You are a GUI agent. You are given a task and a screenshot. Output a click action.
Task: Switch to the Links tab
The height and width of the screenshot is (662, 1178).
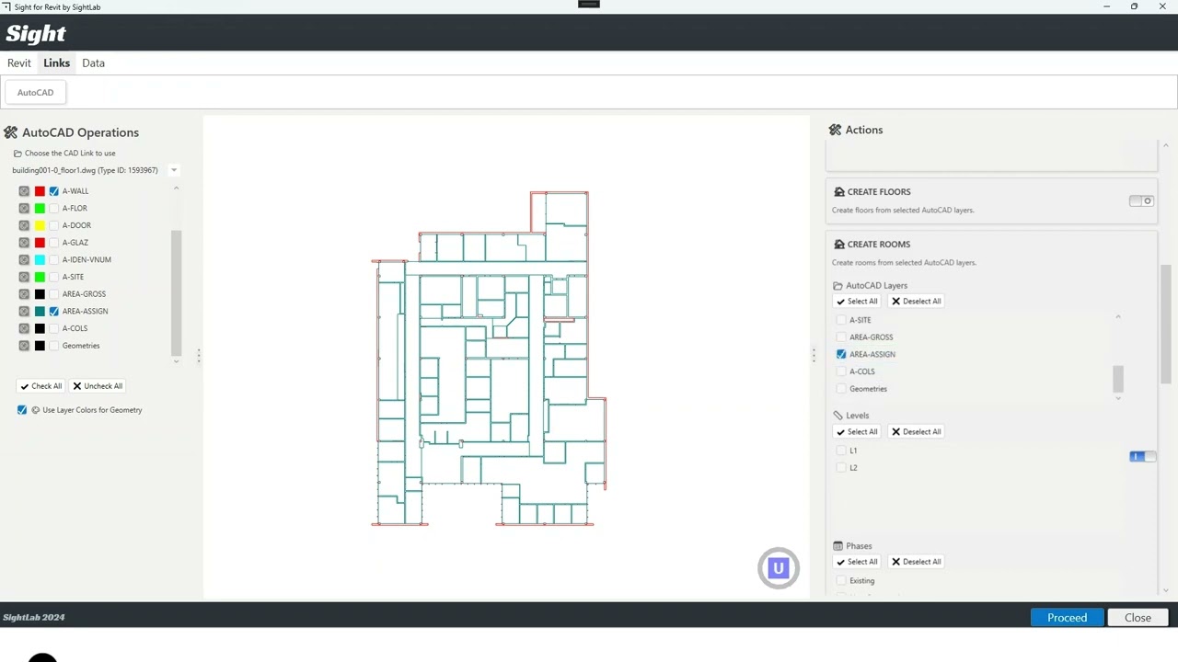point(56,63)
